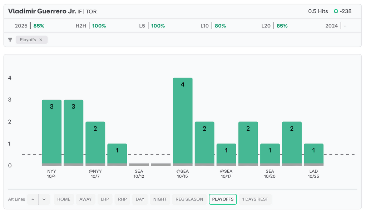
Task: Remove the Playoffs filter chip
Action: (x=41, y=40)
